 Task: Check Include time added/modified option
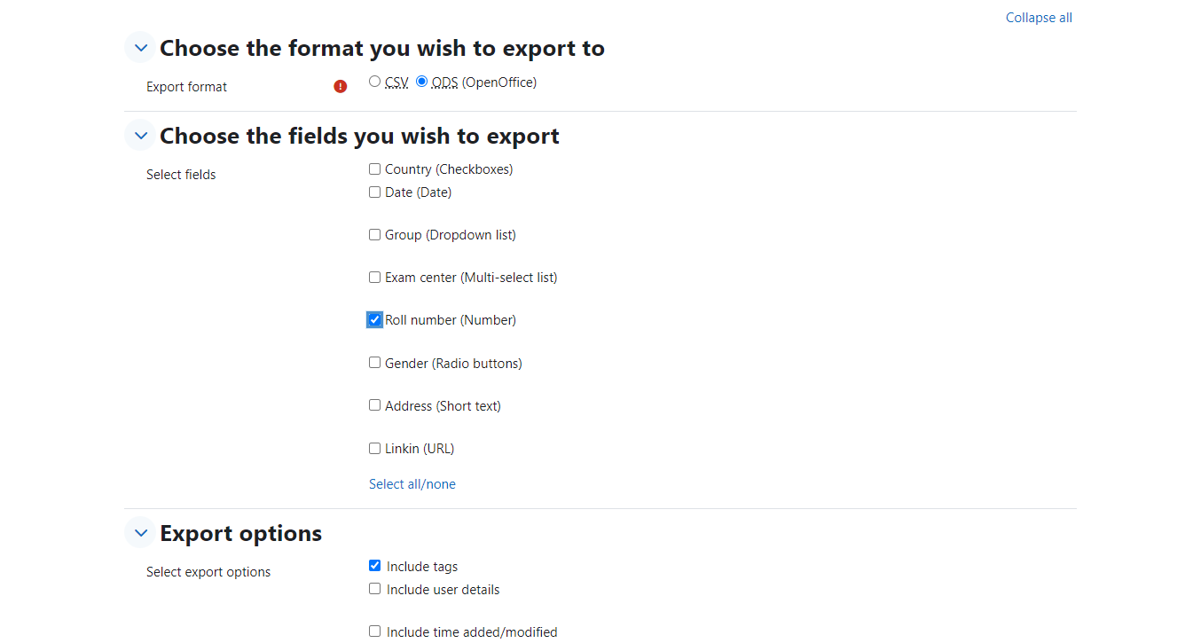click(x=374, y=631)
